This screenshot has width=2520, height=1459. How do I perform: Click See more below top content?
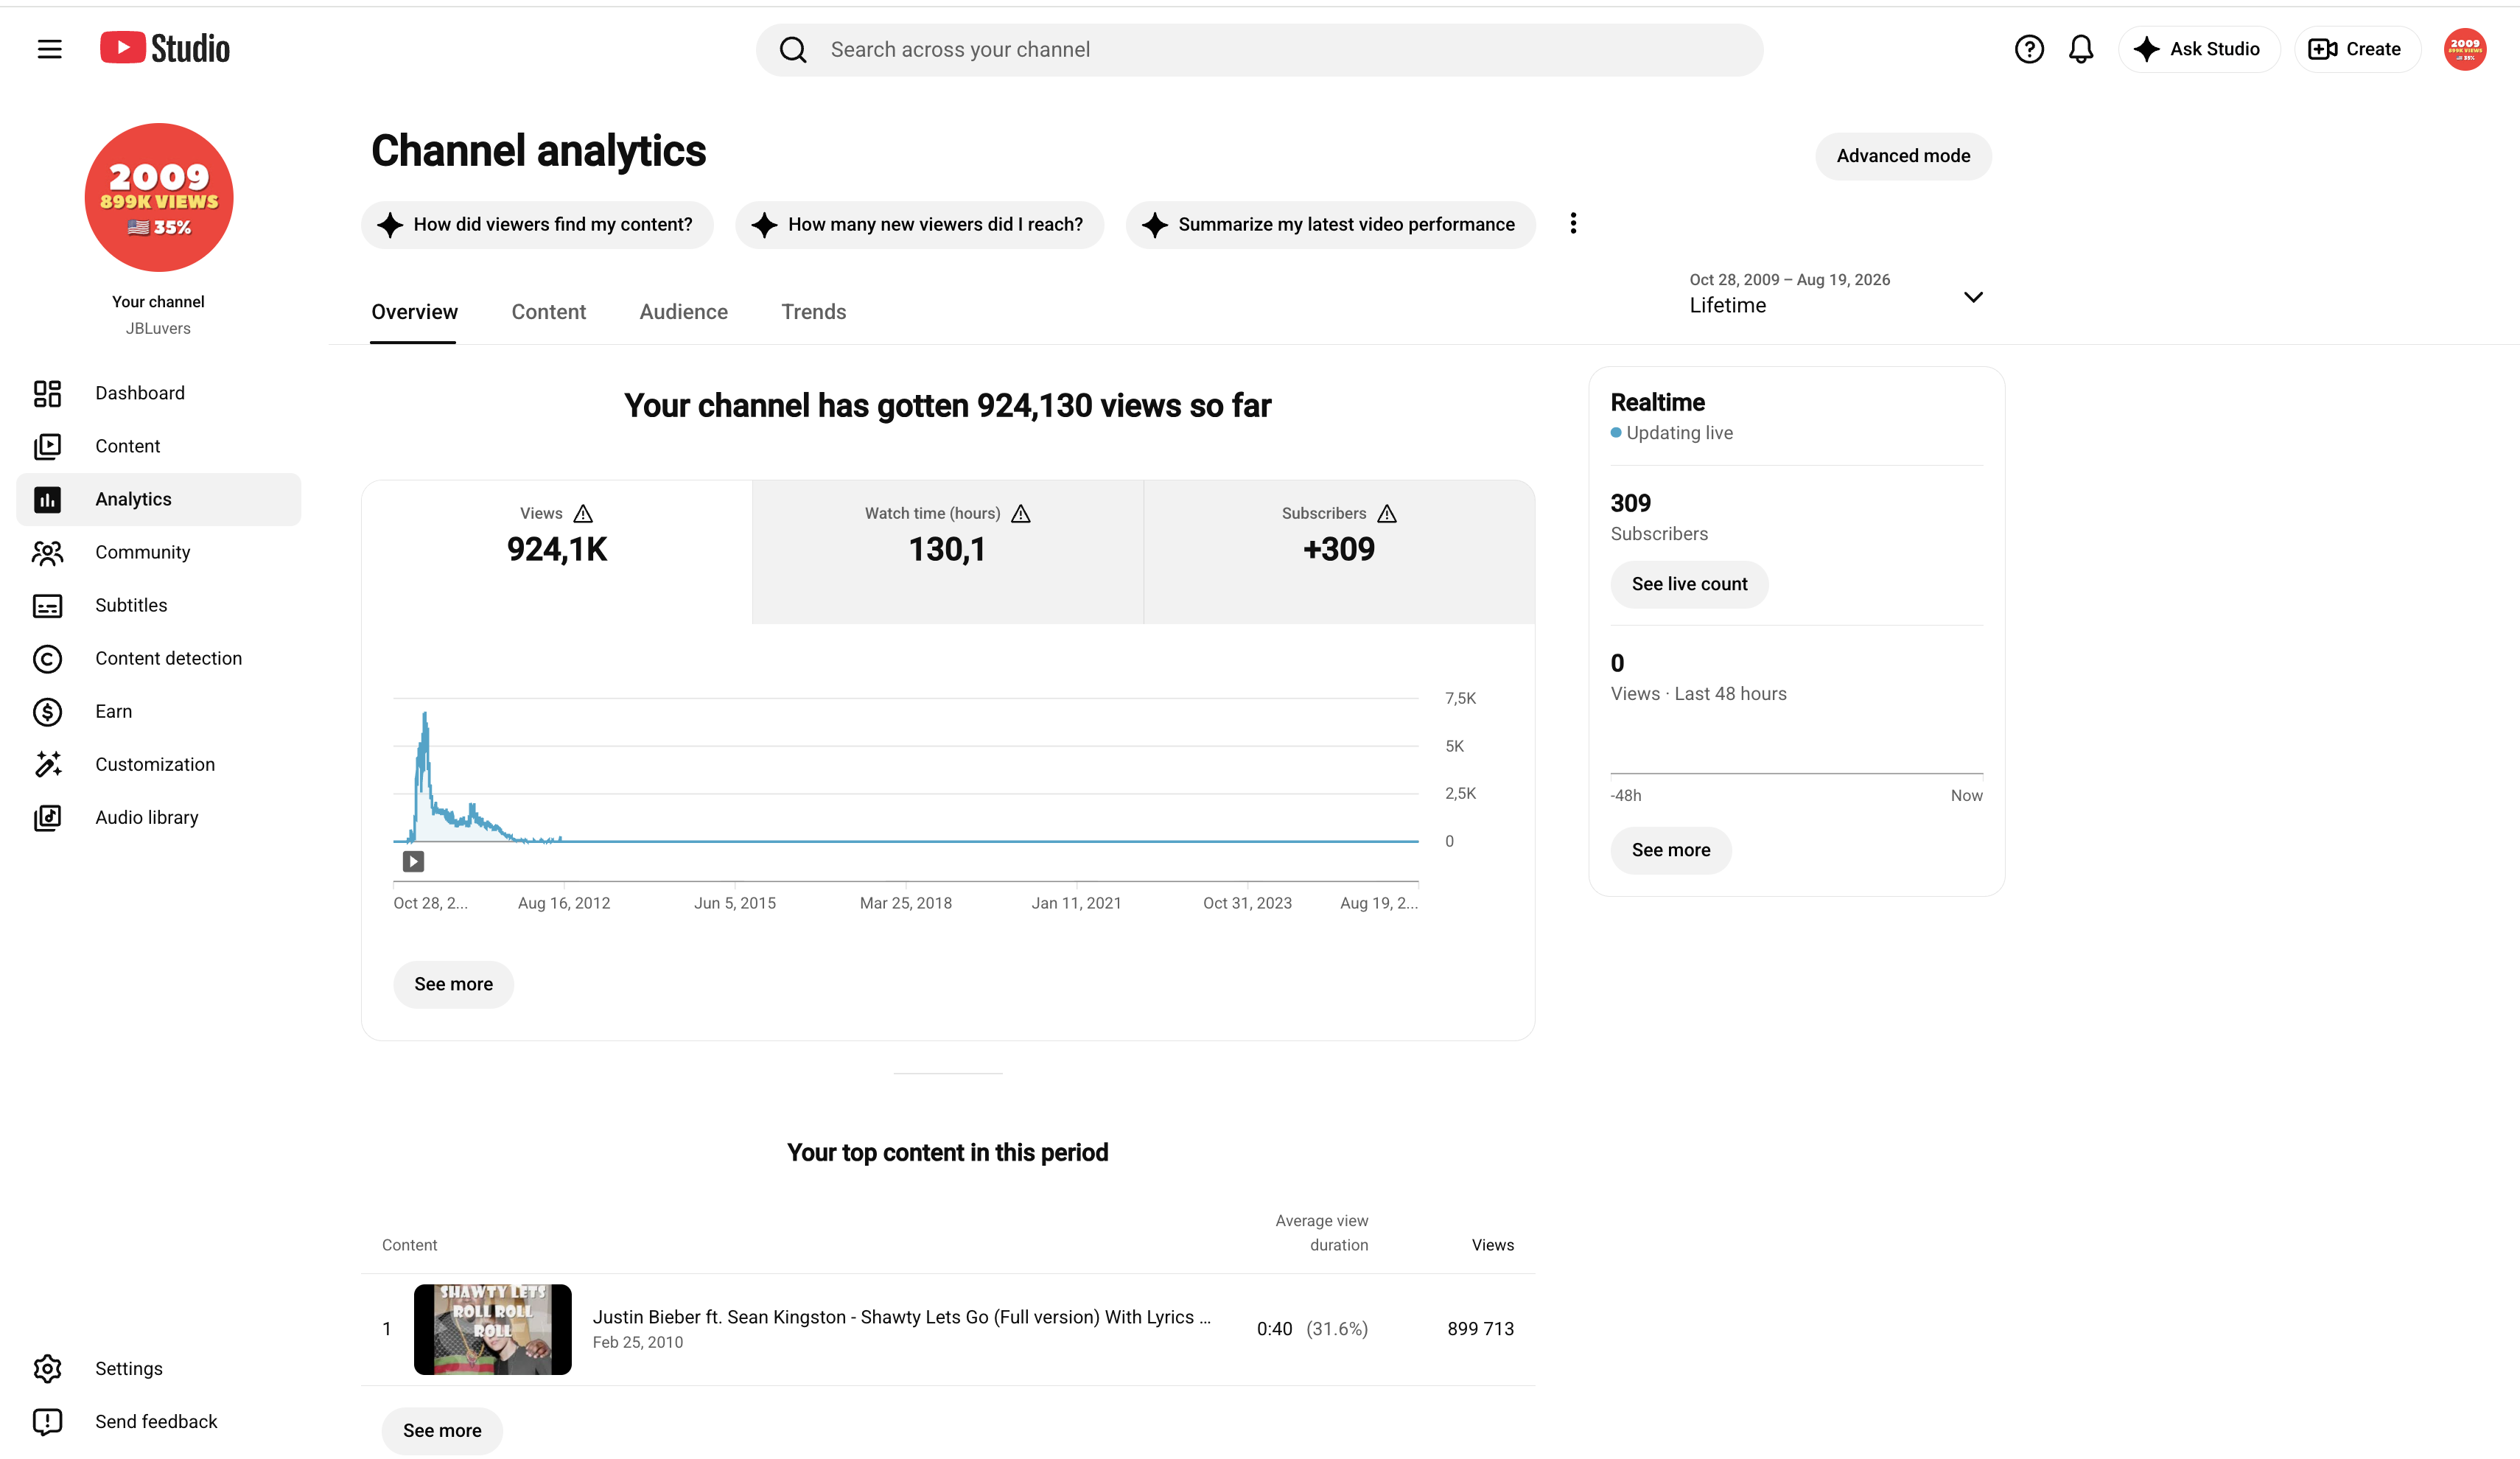(x=442, y=1430)
